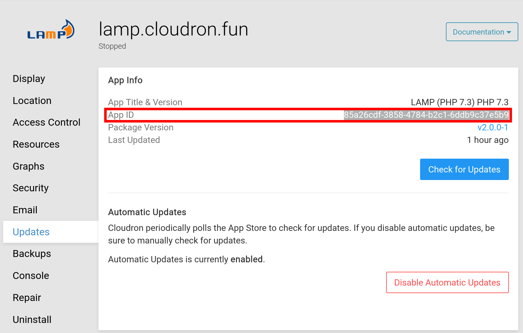Viewport: 523px width, 333px height.
Task: Open the Repair section
Action: click(27, 298)
